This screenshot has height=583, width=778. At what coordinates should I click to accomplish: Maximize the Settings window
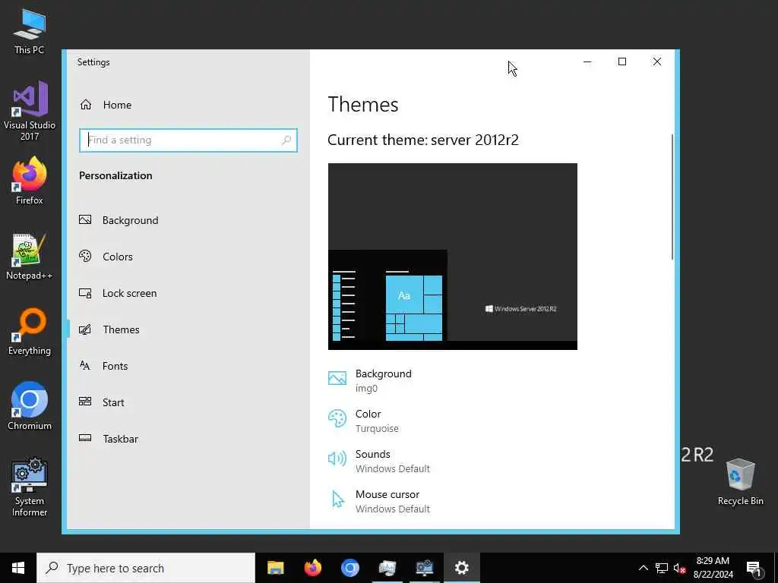pyautogui.click(x=622, y=62)
